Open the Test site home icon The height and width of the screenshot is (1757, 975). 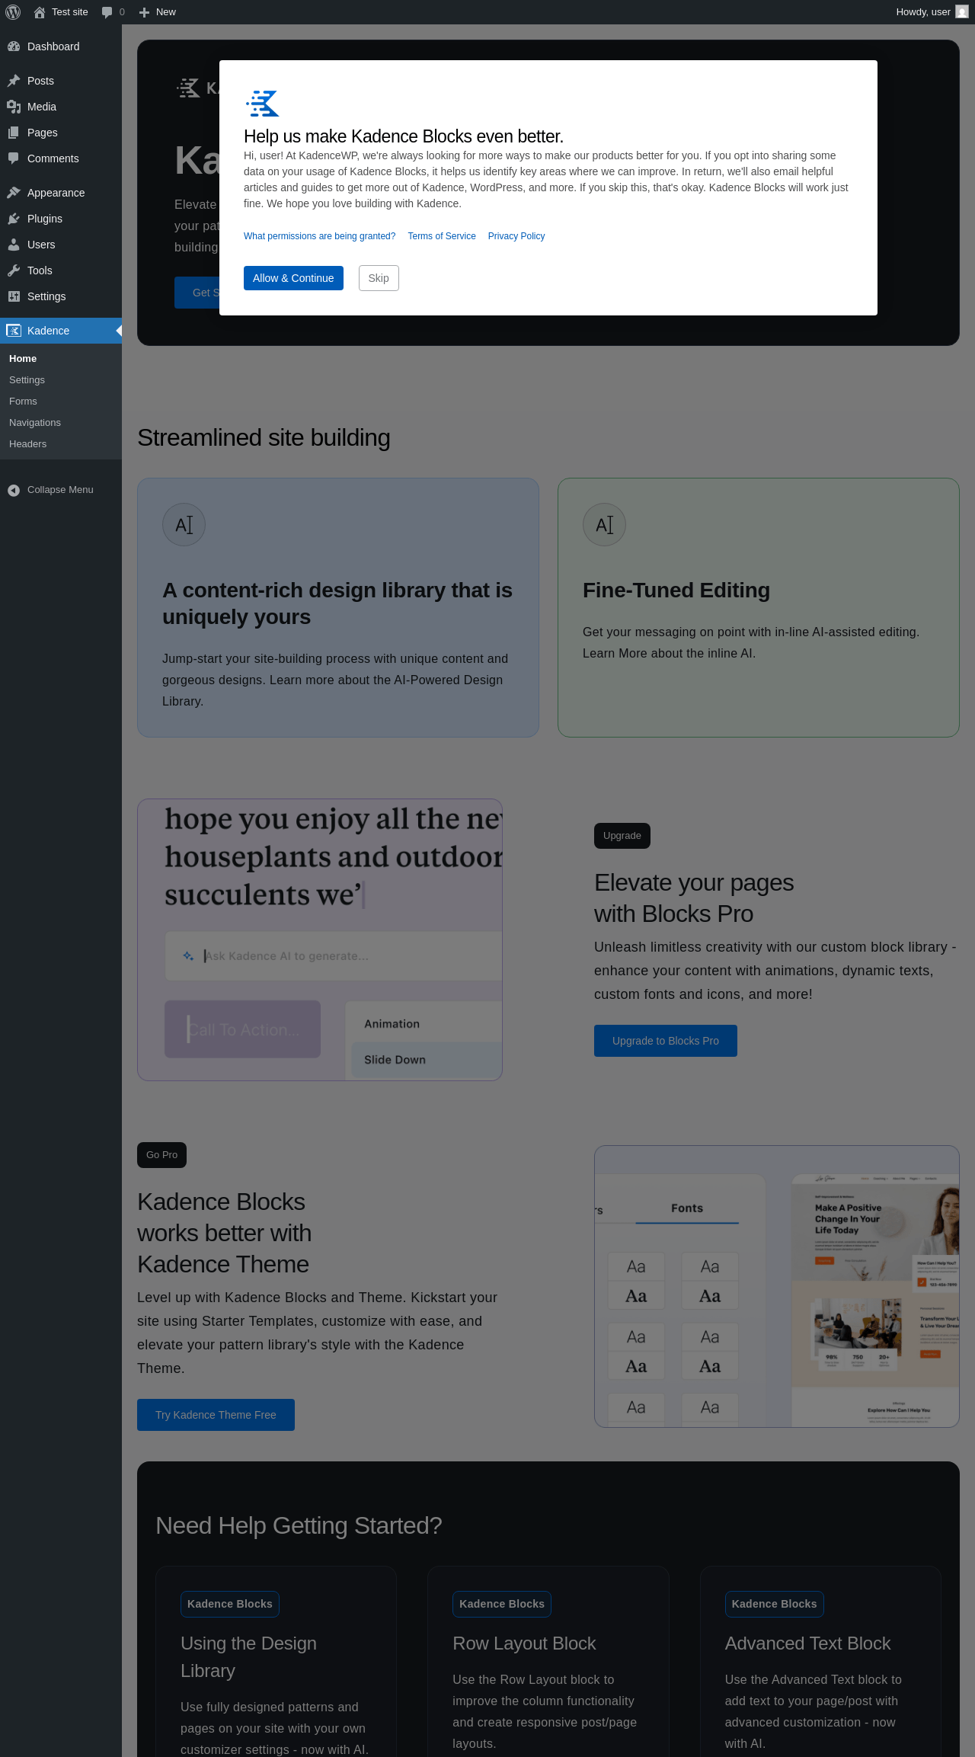[40, 12]
